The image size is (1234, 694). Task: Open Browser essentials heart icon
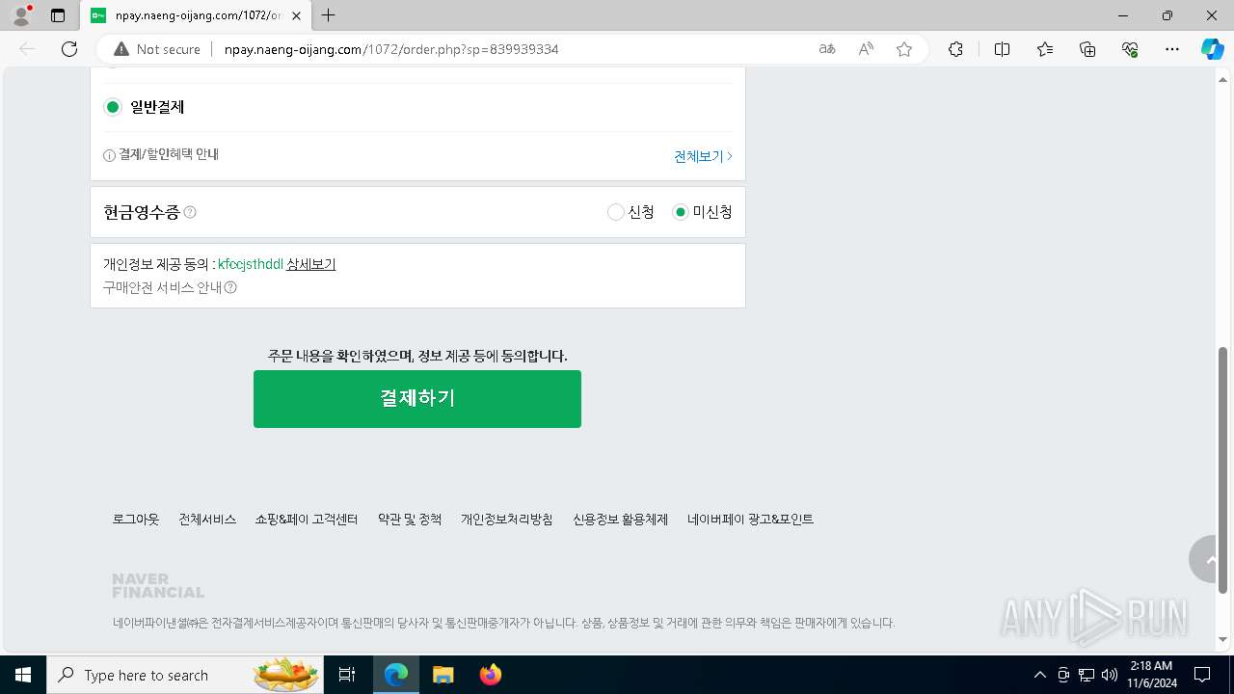[x=1130, y=49]
